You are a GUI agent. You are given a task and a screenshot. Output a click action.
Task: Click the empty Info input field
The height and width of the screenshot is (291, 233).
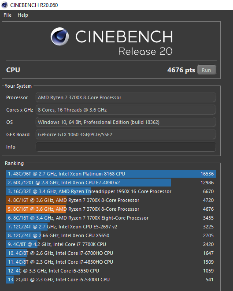coord(126,147)
